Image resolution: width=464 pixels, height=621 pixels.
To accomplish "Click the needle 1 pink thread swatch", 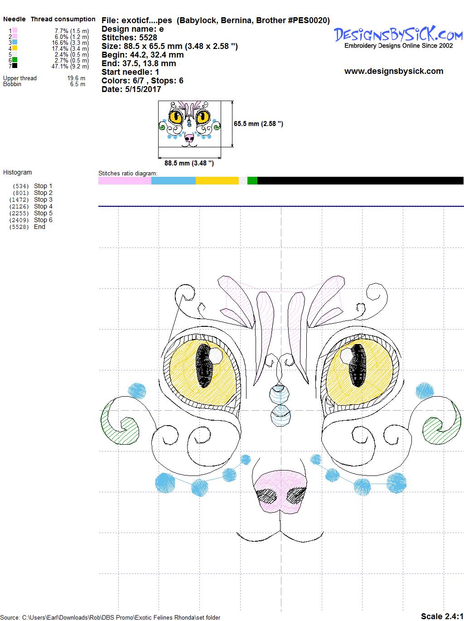I will [x=15, y=30].
